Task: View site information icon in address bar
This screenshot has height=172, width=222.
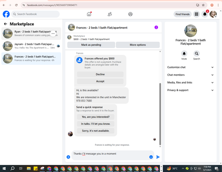Action: 24,5
